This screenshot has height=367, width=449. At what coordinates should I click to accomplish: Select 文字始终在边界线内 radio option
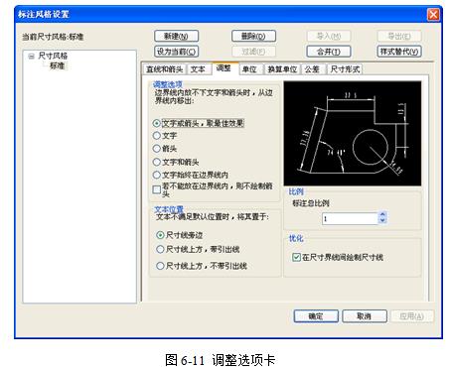pyautogui.click(x=191, y=175)
